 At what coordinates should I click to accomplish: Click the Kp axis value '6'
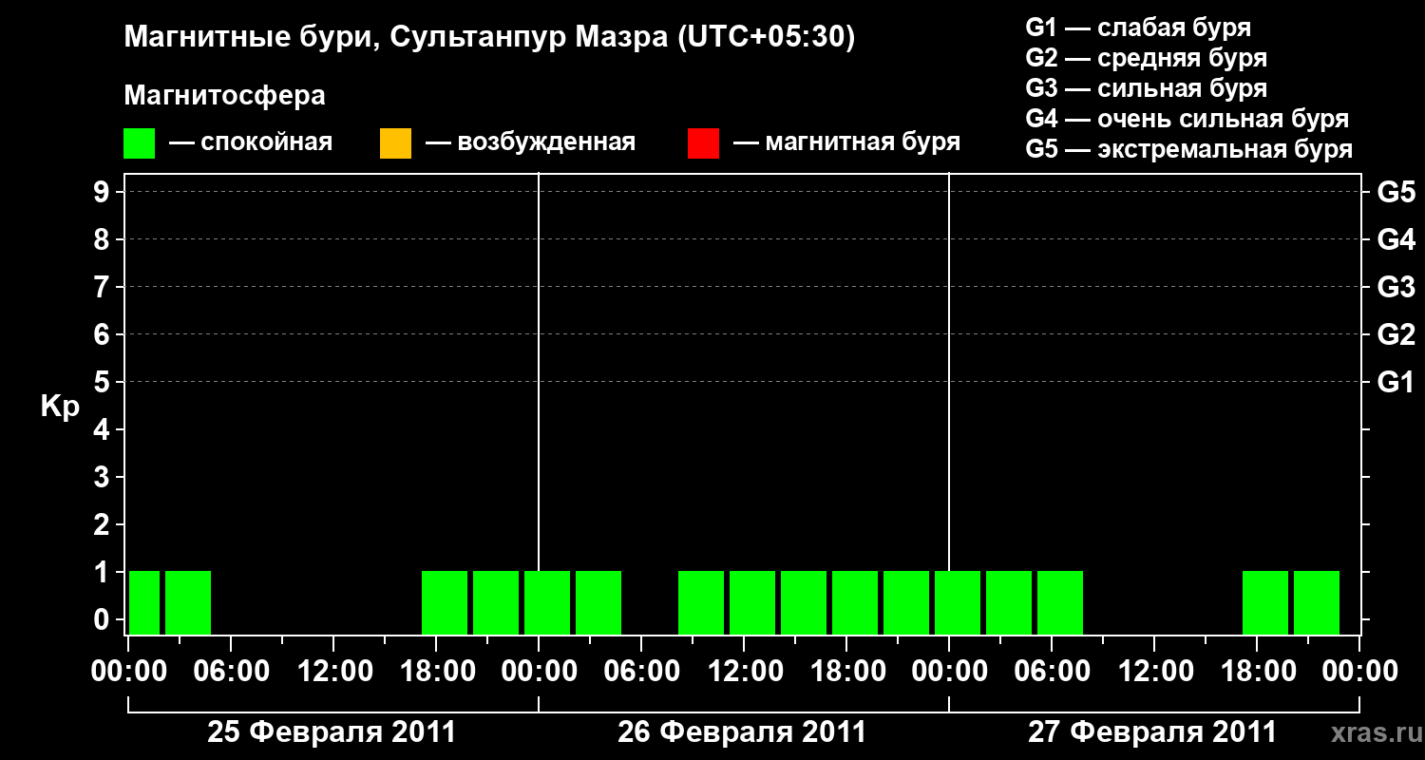(104, 334)
